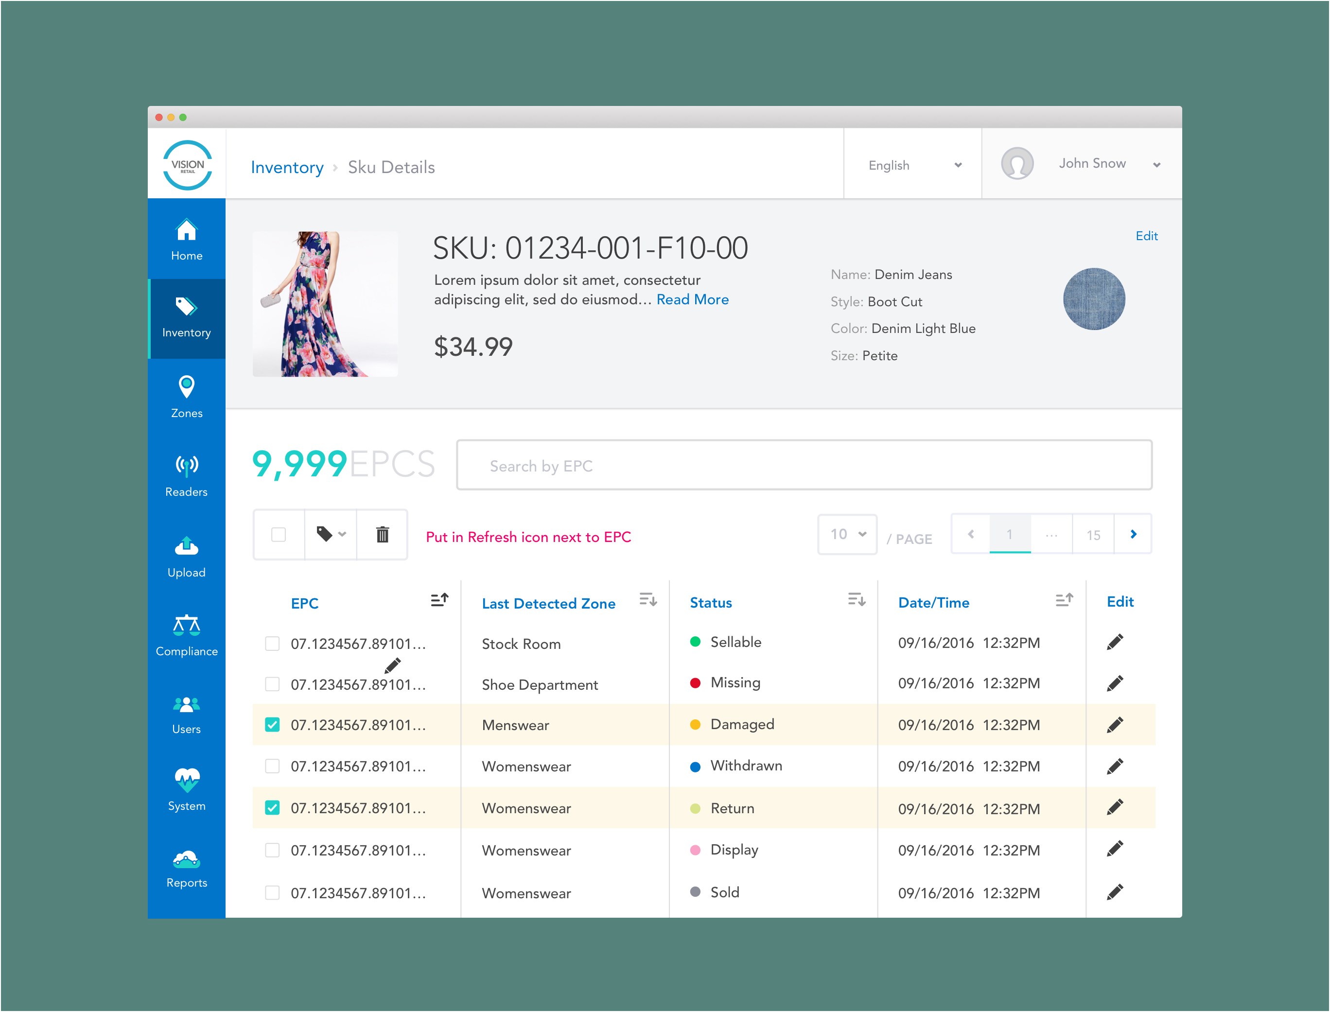
Task: Uncheck the Damaged row checkbox
Action: click(272, 724)
